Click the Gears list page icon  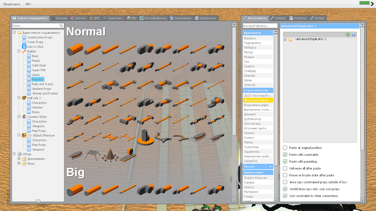tap(29, 75)
